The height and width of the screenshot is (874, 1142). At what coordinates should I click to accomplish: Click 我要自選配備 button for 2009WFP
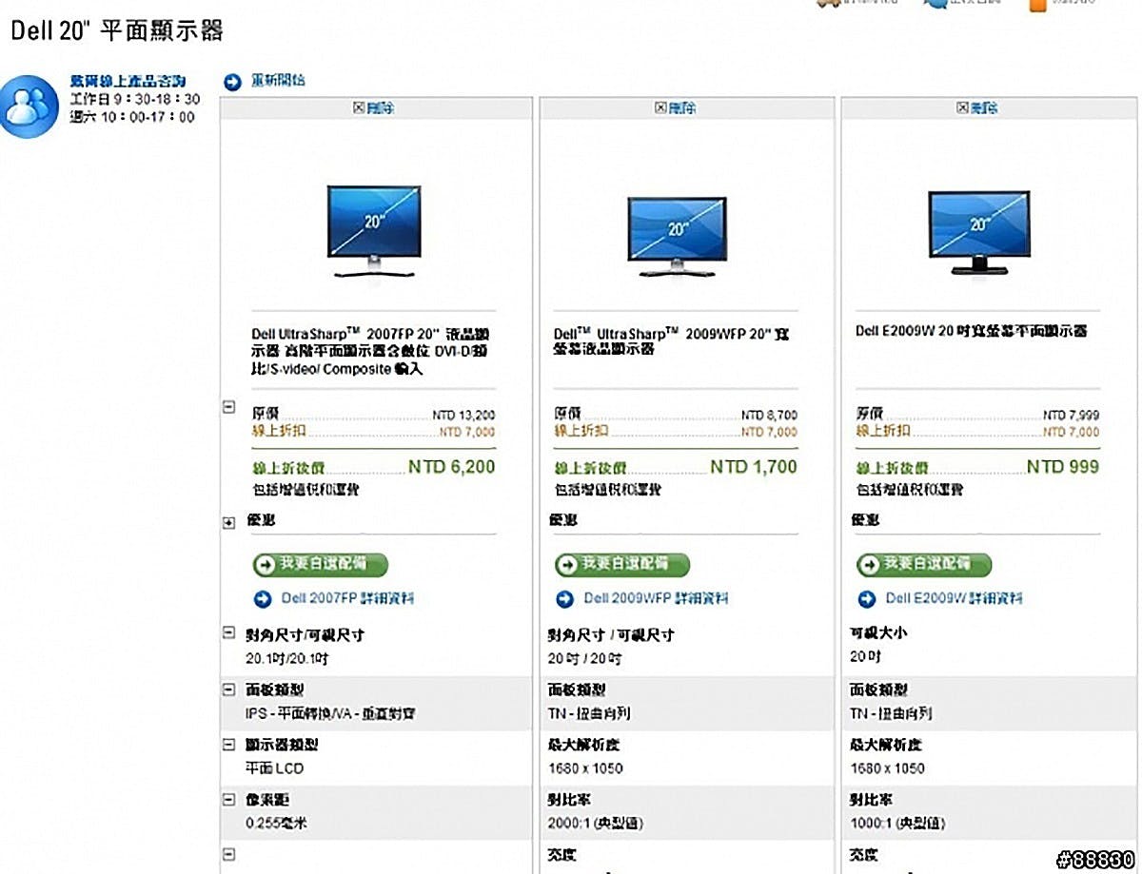click(x=622, y=564)
